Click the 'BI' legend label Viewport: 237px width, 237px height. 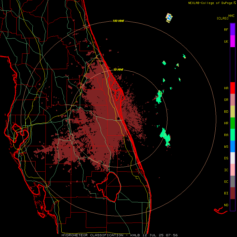(226, 193)
